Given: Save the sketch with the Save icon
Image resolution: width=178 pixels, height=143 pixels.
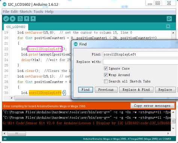Looking at the screenshot, I should [x=33, y=19].
